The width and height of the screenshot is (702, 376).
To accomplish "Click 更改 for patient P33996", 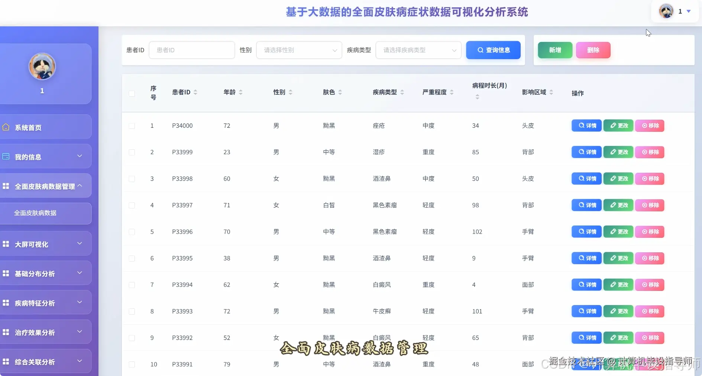I will pos(618,231).
